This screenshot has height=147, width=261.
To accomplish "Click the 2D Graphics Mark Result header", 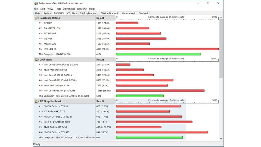I will pyautogui.click(x=105, y=101).
